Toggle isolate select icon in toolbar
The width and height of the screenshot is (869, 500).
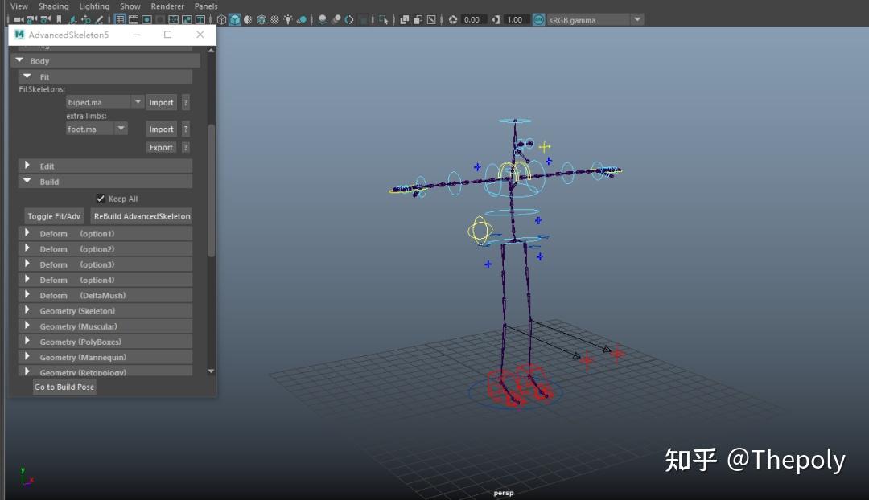coord(384,19)
